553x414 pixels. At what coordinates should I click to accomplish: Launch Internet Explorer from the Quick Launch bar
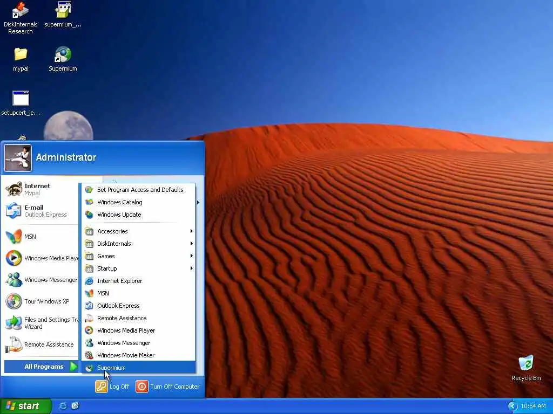(x=63, y=406)
